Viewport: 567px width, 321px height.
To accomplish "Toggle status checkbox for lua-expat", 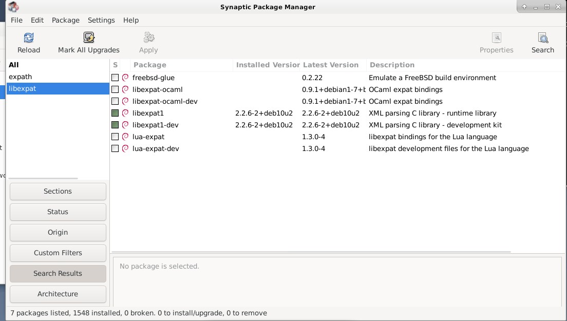I will (x=115, y=137).
